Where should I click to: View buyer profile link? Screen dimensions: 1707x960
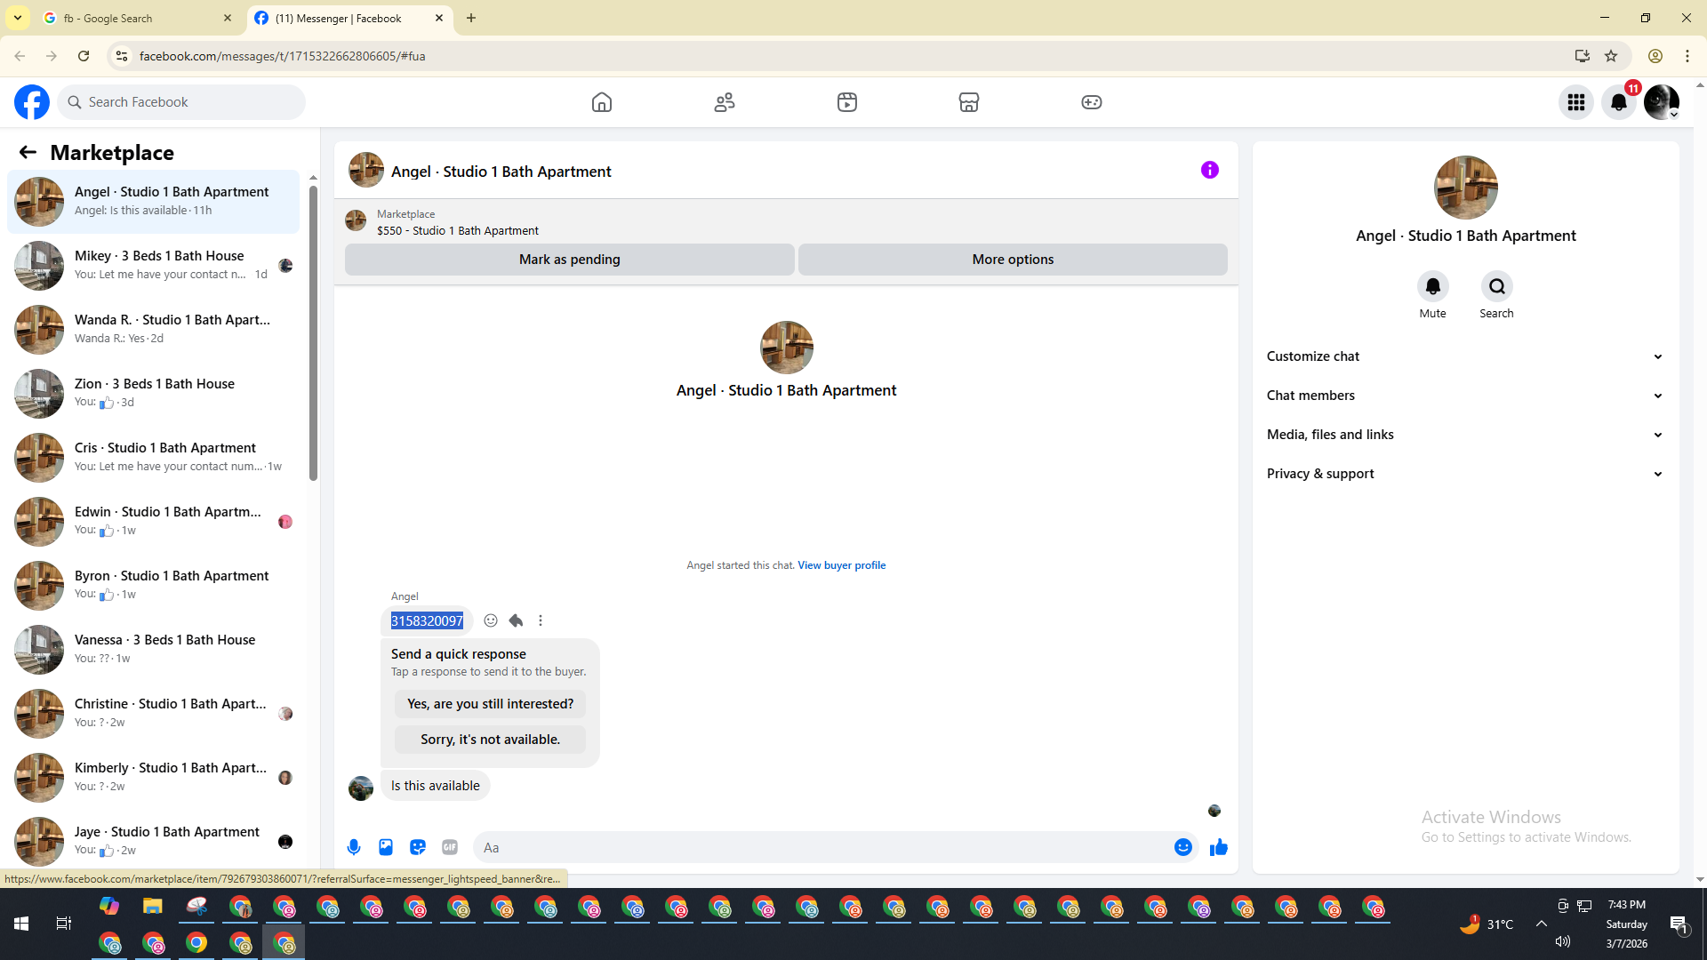point(842,565)
